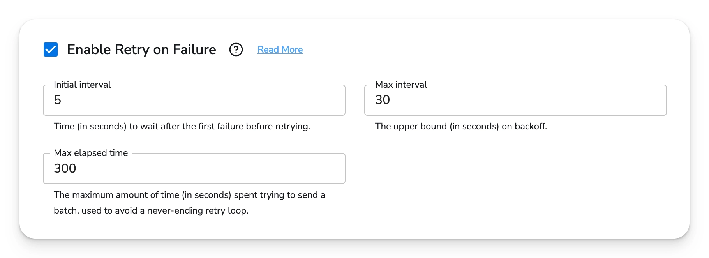Click the "Max elapsed time" field label
This screenshot has height=258, width=709.
tap(91, 153)
